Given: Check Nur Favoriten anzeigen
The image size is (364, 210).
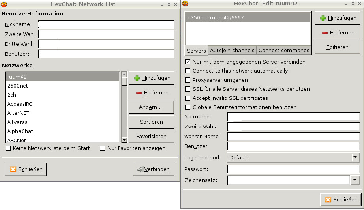Looking at the screenshot, I should pos(103,148).
